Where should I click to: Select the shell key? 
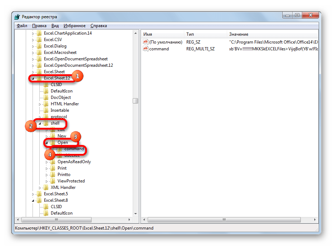[x=55, y=123]
